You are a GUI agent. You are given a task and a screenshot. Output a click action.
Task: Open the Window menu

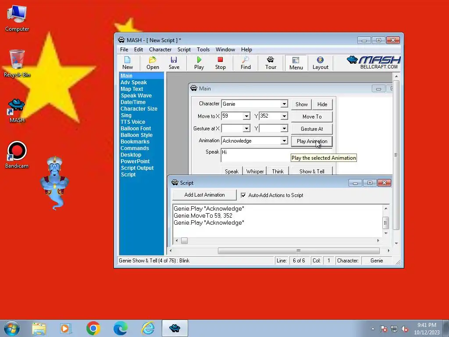click(x=225, y=50)
